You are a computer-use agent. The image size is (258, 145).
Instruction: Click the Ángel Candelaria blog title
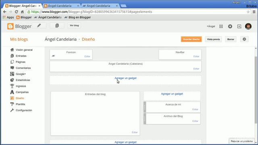click(x=60, y=39)
